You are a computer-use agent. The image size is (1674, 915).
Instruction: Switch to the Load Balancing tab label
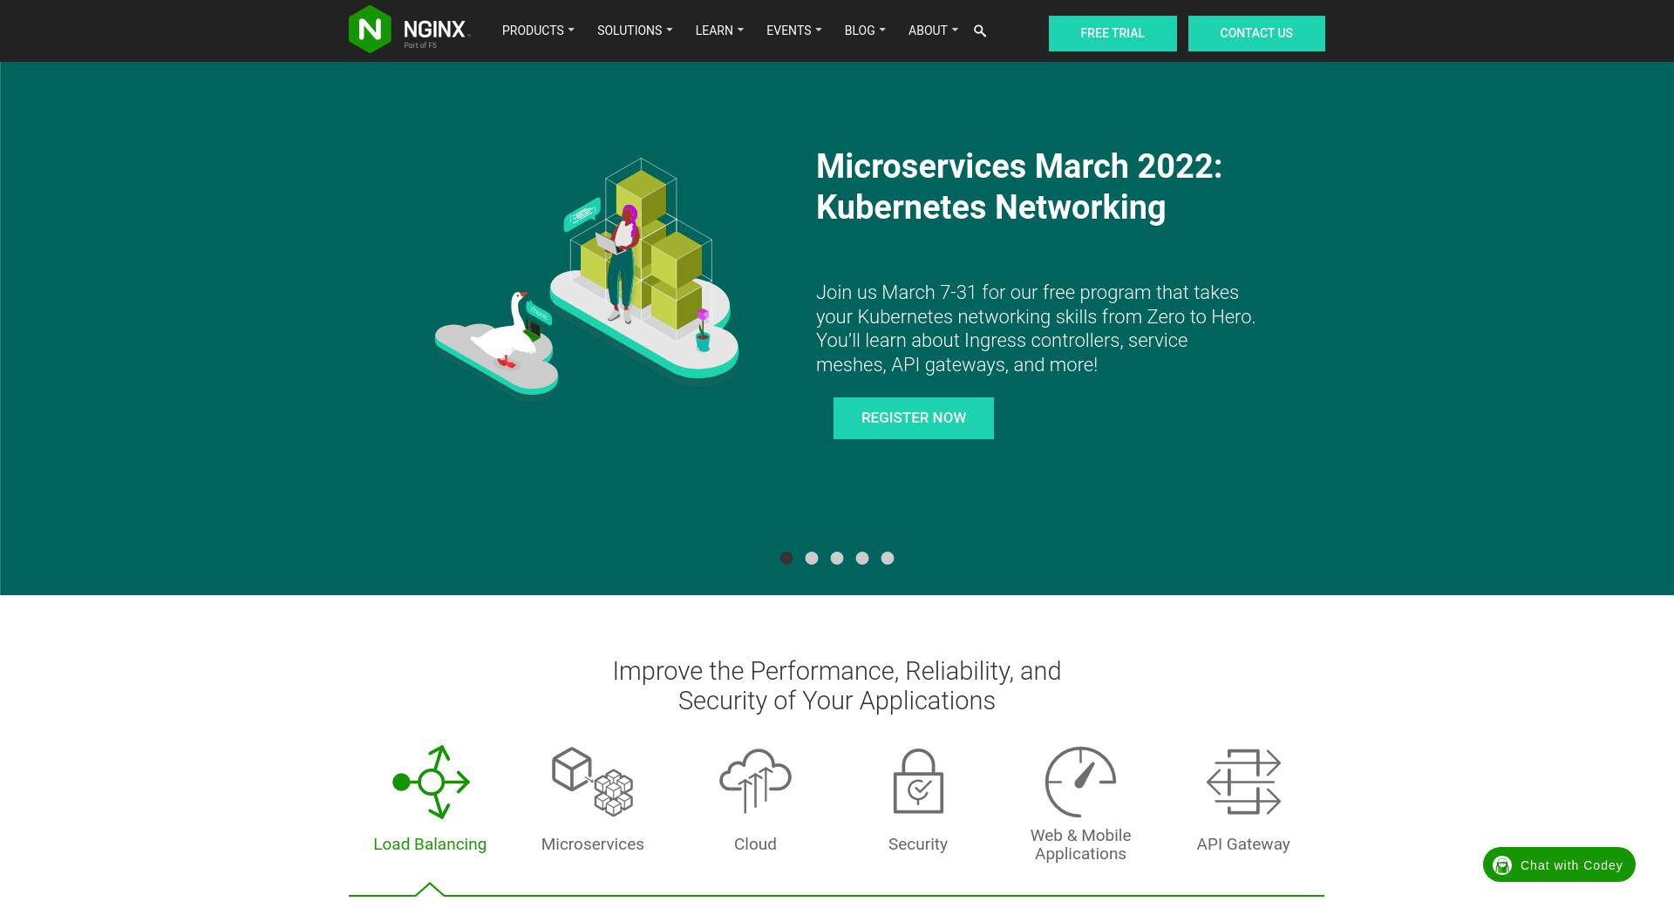(430, 844)
